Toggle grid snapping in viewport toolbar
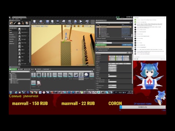Viewport: 175px width, 131px height. (x=75, y=26)
